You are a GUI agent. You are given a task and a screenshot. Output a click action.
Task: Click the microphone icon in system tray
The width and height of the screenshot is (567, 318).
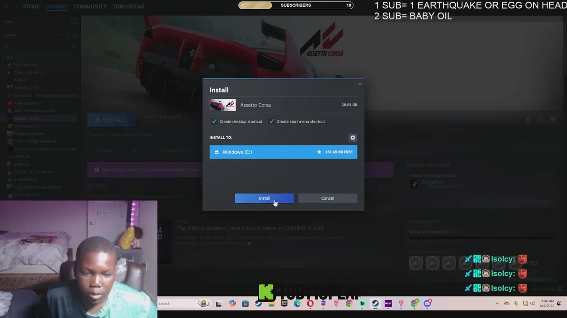click(516, 303)
